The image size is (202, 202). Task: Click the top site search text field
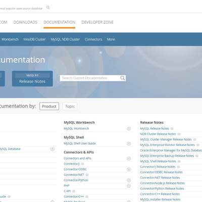[22, 8]
